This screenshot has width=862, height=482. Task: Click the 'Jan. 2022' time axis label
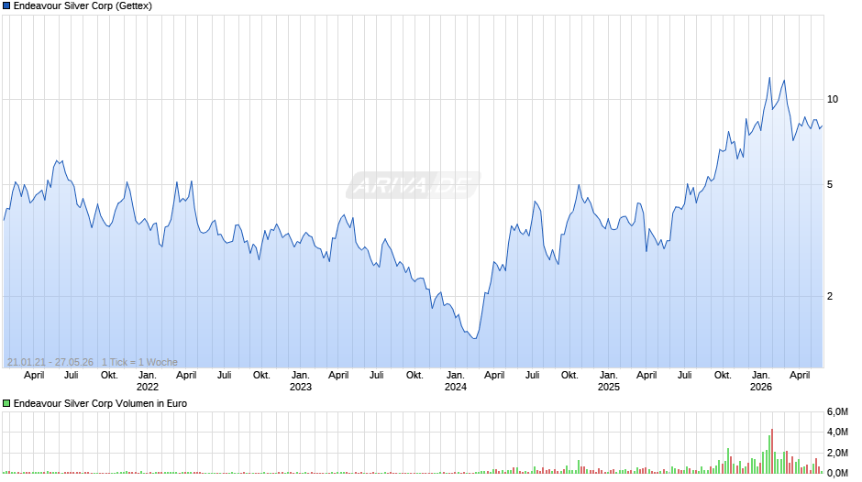tap(148, 381)
